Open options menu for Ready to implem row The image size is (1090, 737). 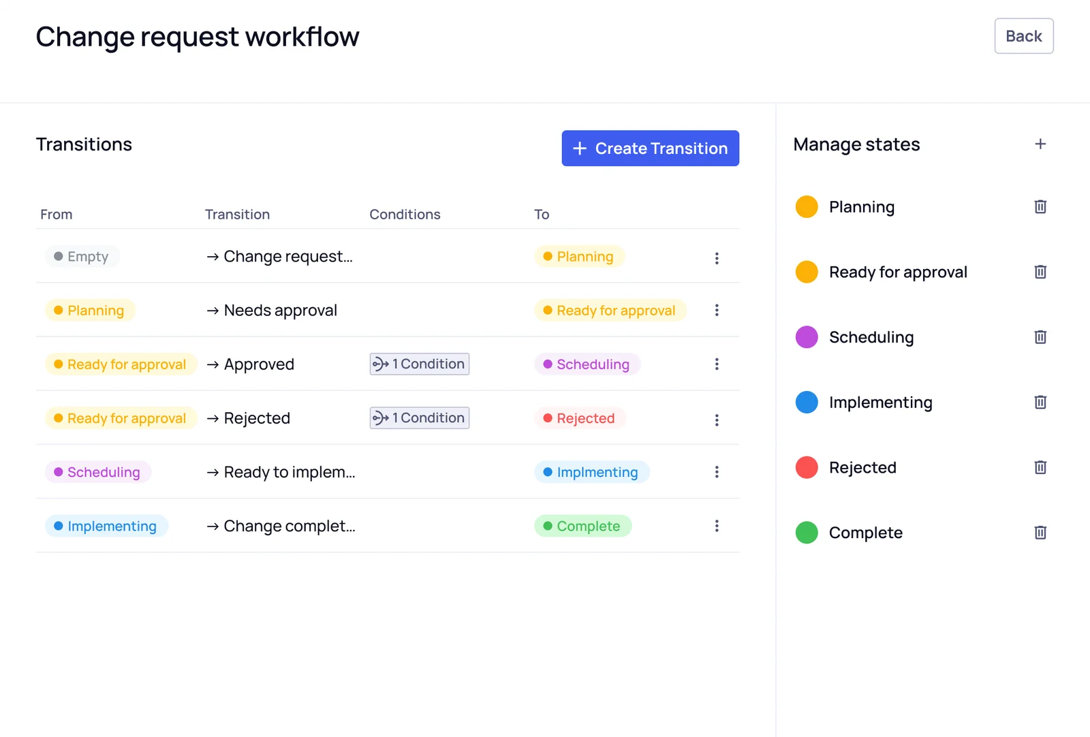717,471
